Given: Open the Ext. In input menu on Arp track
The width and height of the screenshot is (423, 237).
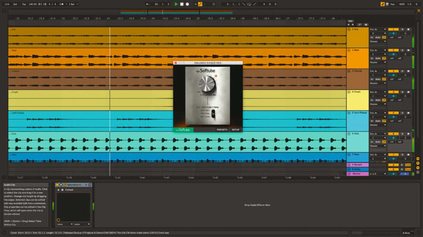Looking at the screenshot, I should point(378,29).
